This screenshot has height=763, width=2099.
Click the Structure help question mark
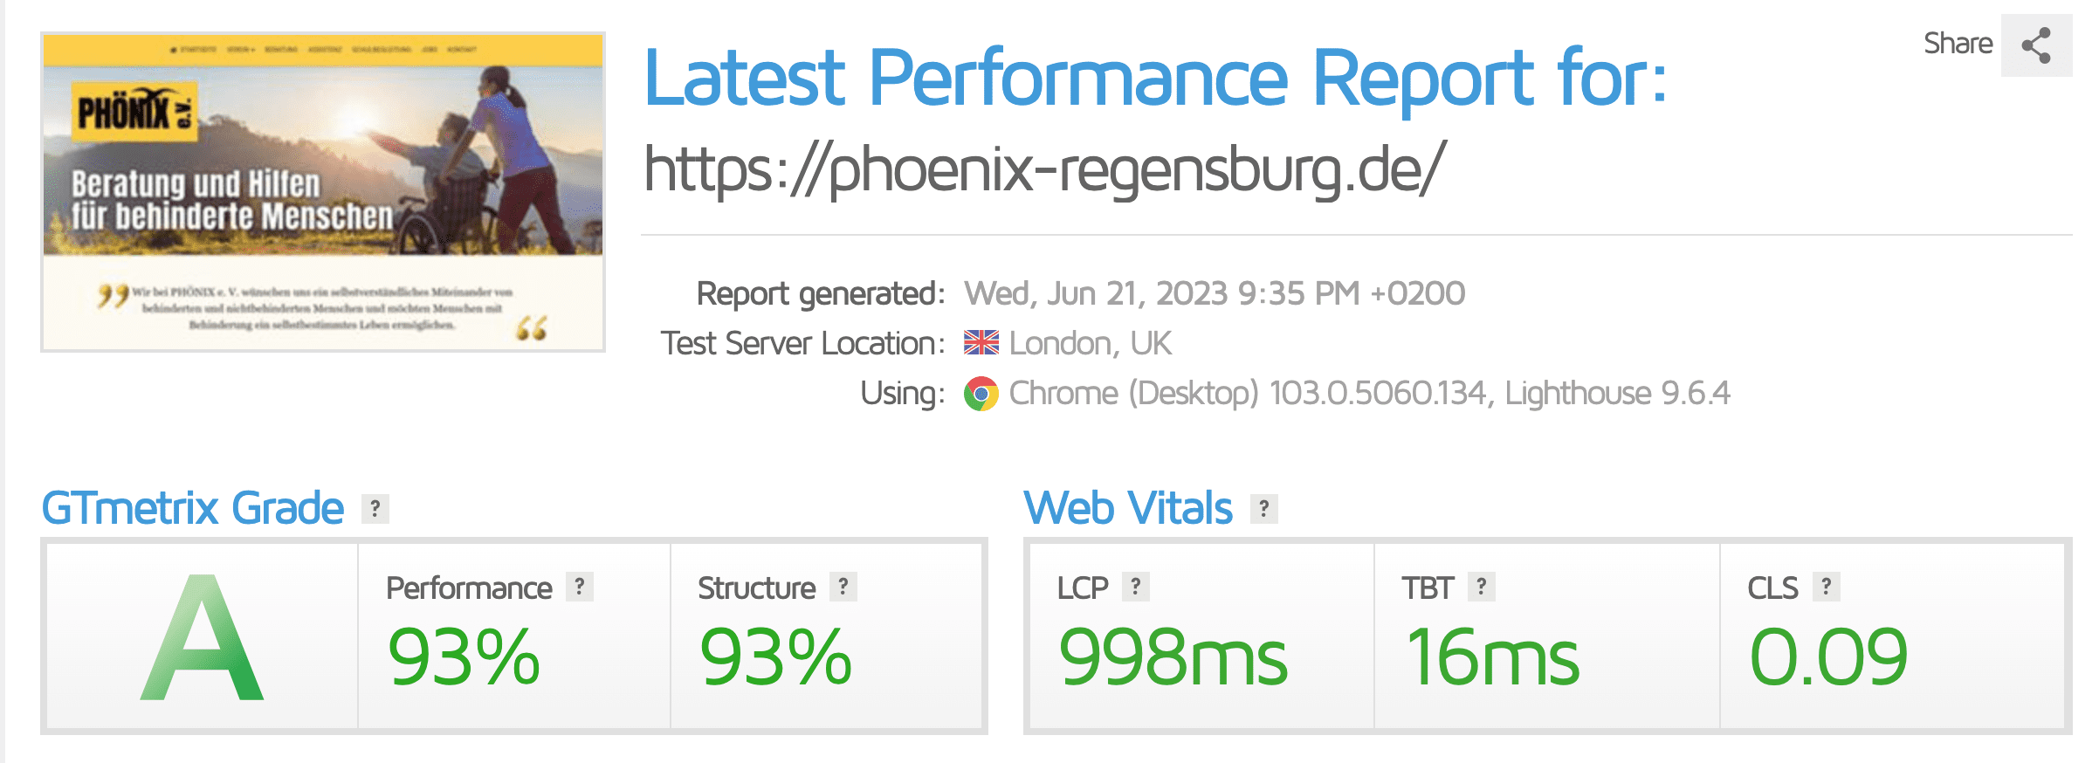(x=843, y=587)
